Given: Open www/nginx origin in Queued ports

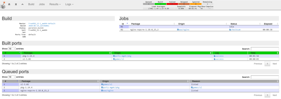Looking at the screenshot, I should [108, 91].
